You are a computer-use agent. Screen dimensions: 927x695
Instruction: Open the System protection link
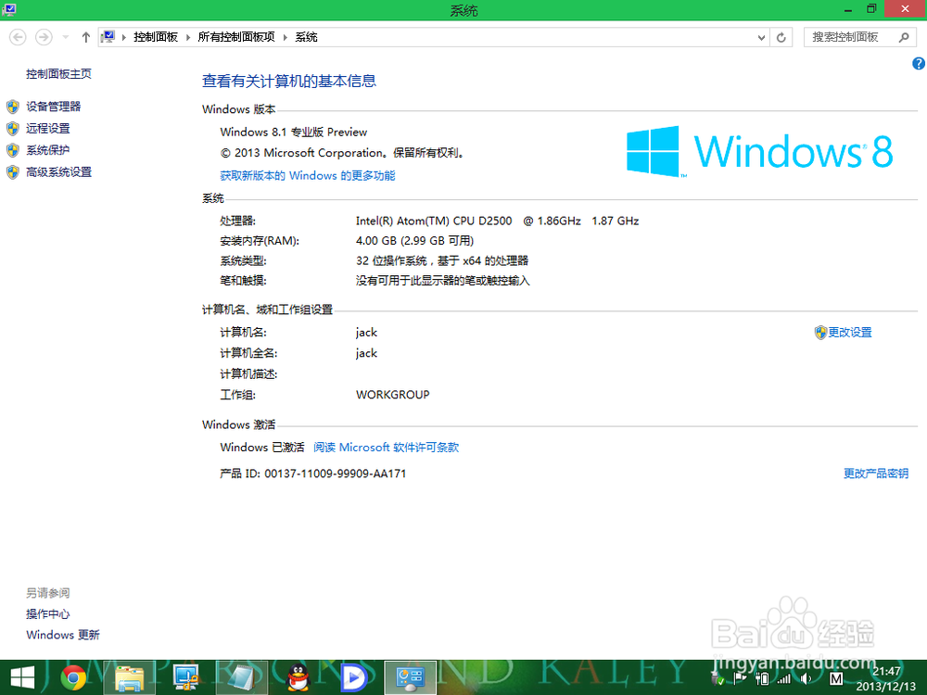click(x=48, y=150)
